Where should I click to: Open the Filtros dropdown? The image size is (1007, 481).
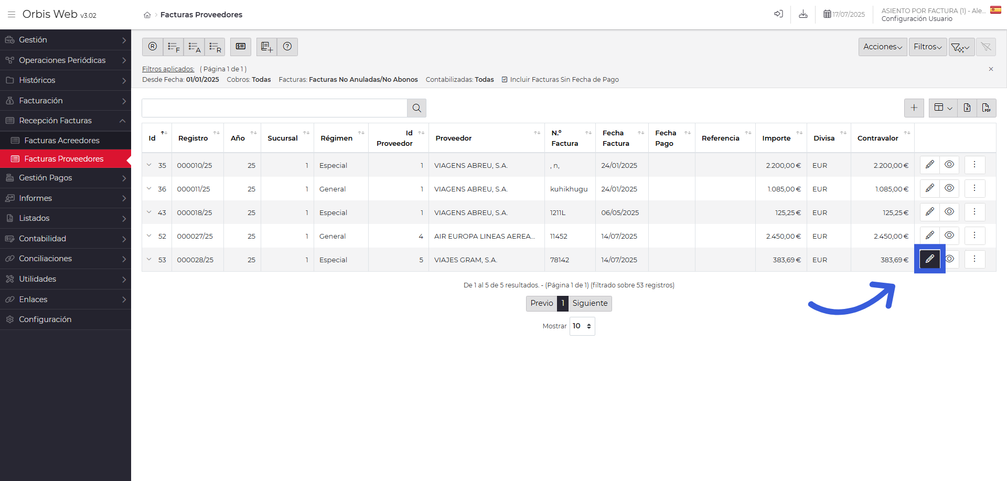[x=927, y=47]
